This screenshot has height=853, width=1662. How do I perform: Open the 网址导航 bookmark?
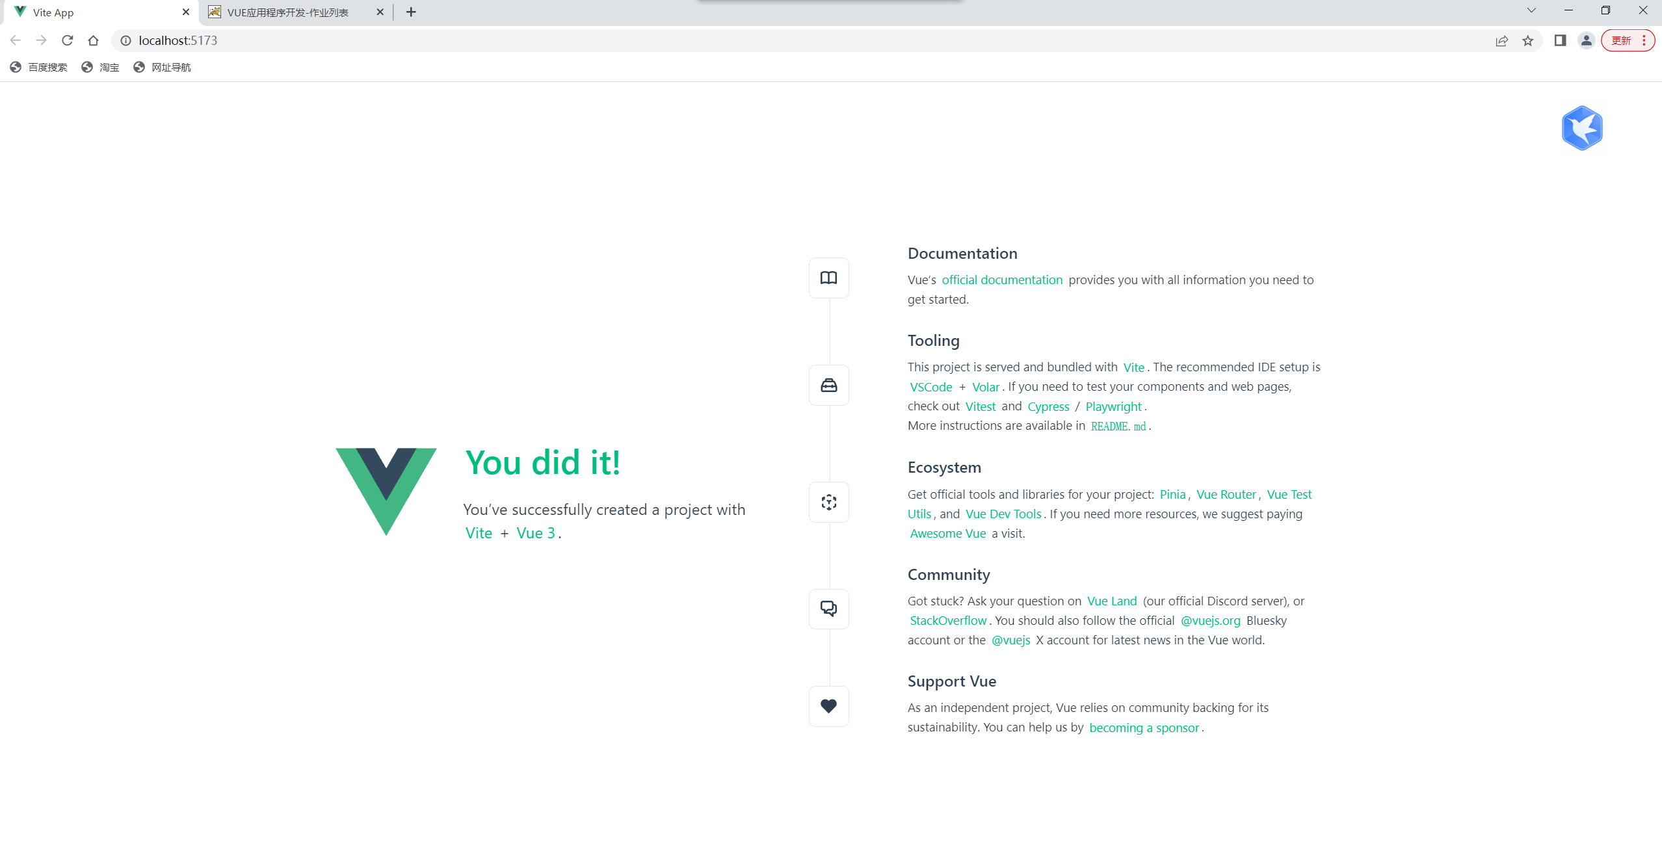pyautogui.click(x=162, y=67)
